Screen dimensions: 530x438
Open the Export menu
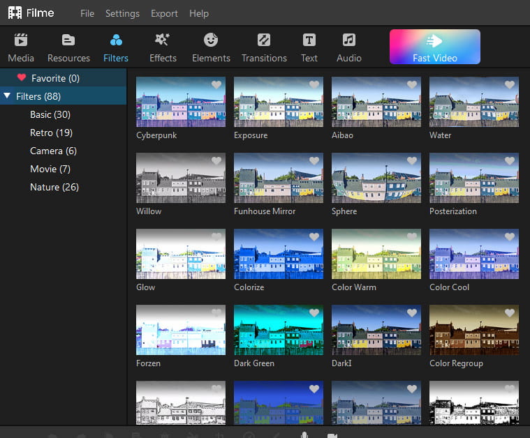tap(164, 13)
